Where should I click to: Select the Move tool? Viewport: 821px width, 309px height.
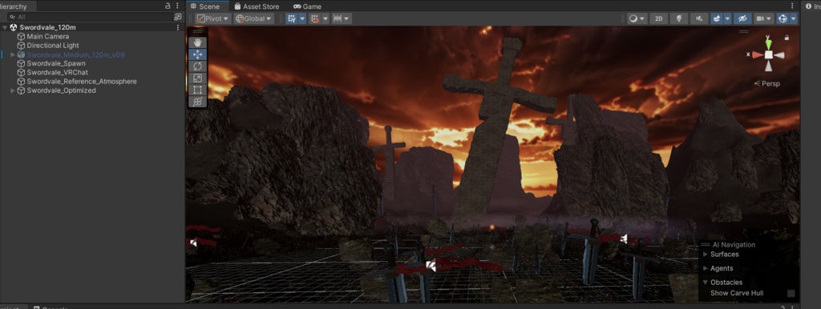point(197,54)
